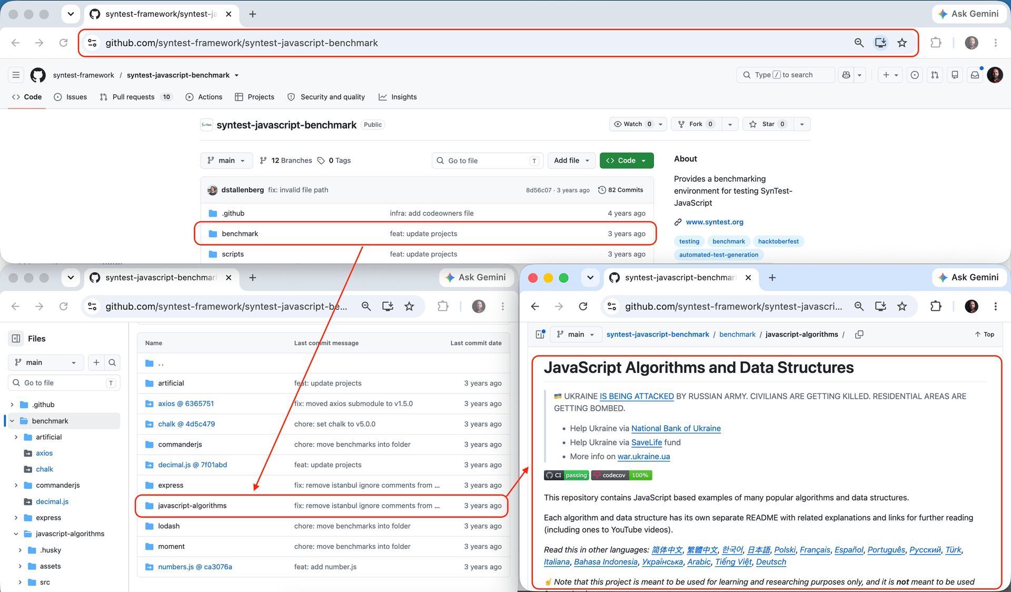The height and width of the screenshot is (592, 1011).
Task: Open the National Bank of Ukraine link
Action: (676, 428)
